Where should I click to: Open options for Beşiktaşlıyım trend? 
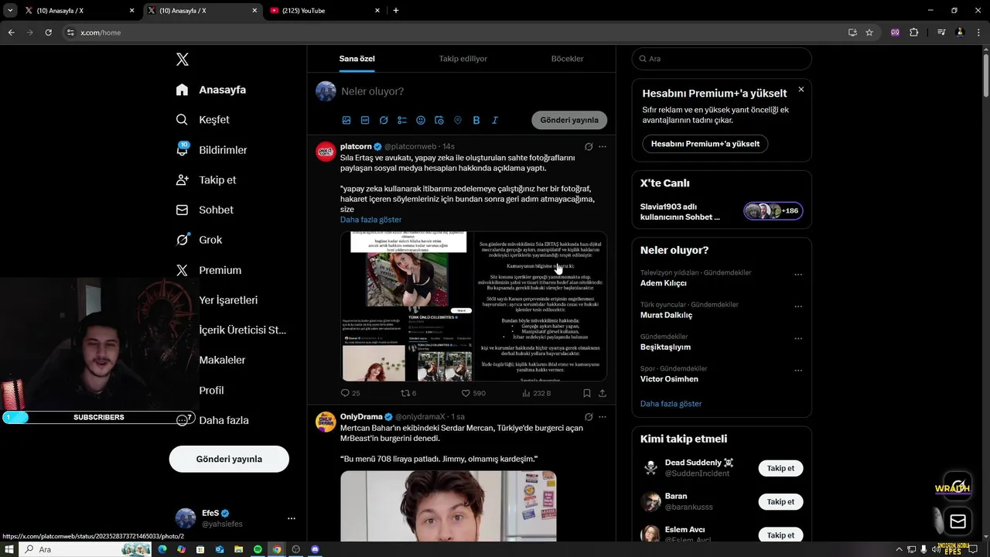pyautogui.click(x=798, y=339)
